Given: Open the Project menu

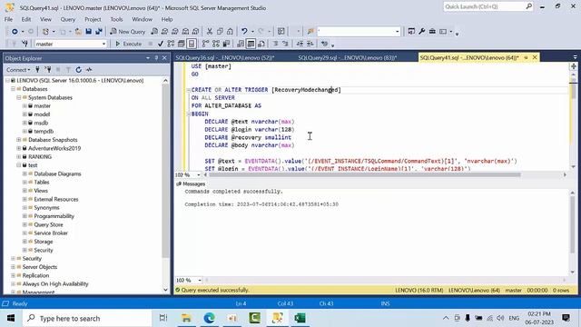Looking at the screenshot, I should (93, 19).
